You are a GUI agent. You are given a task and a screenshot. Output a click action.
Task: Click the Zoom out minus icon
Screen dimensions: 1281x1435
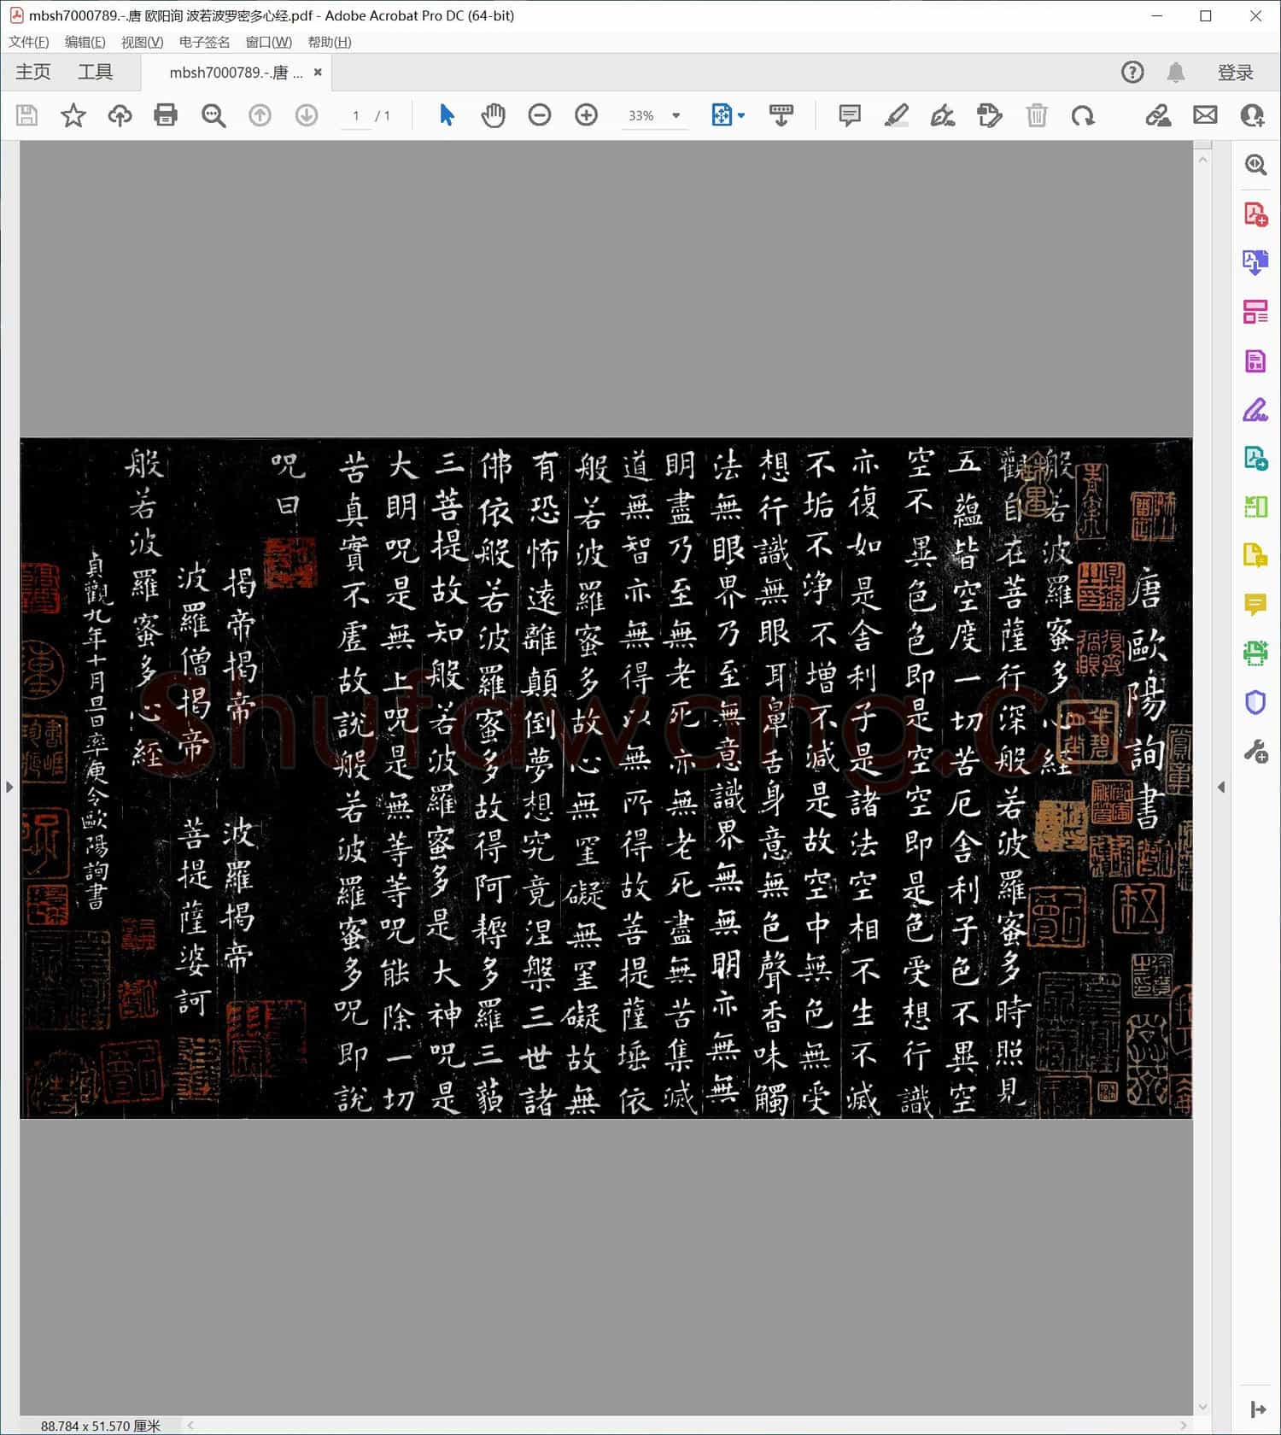540,115
